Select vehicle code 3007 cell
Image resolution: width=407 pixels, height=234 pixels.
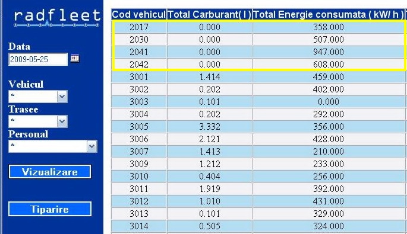139,151
